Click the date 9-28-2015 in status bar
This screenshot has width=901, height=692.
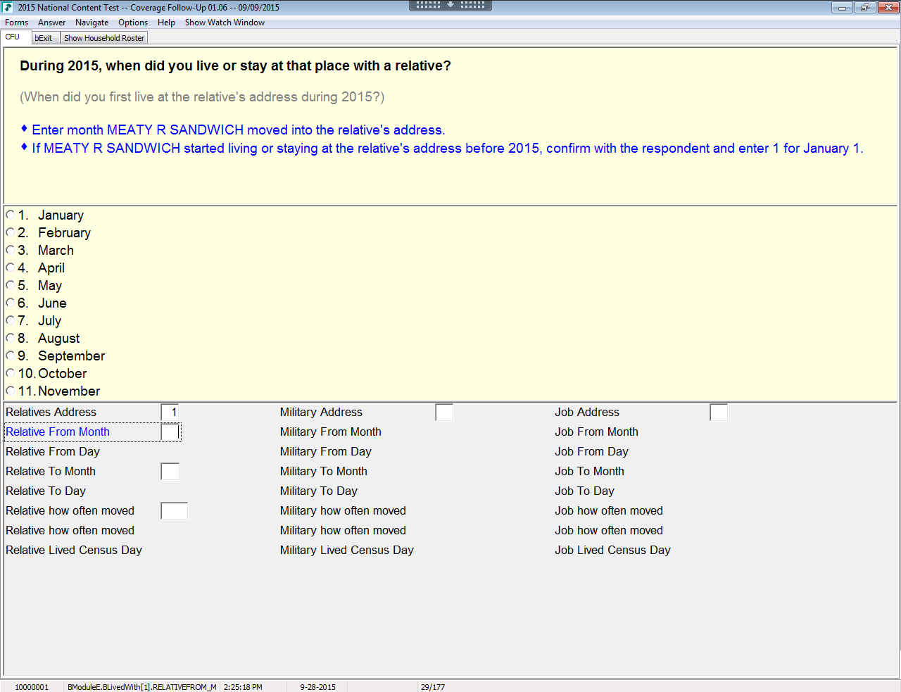(x=318, y=687)
